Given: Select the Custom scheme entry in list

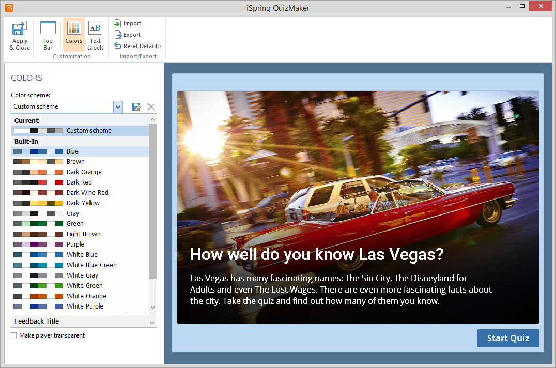Looking at the screenshot, I should point(89,131).
